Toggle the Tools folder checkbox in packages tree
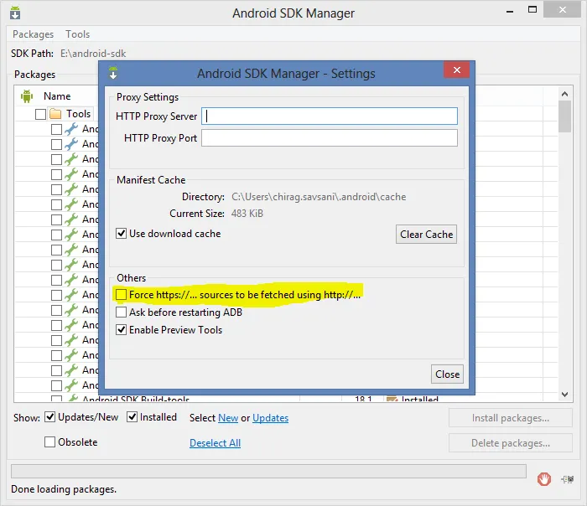The height and width of the screenshot is (506, 587). point(40,114)
